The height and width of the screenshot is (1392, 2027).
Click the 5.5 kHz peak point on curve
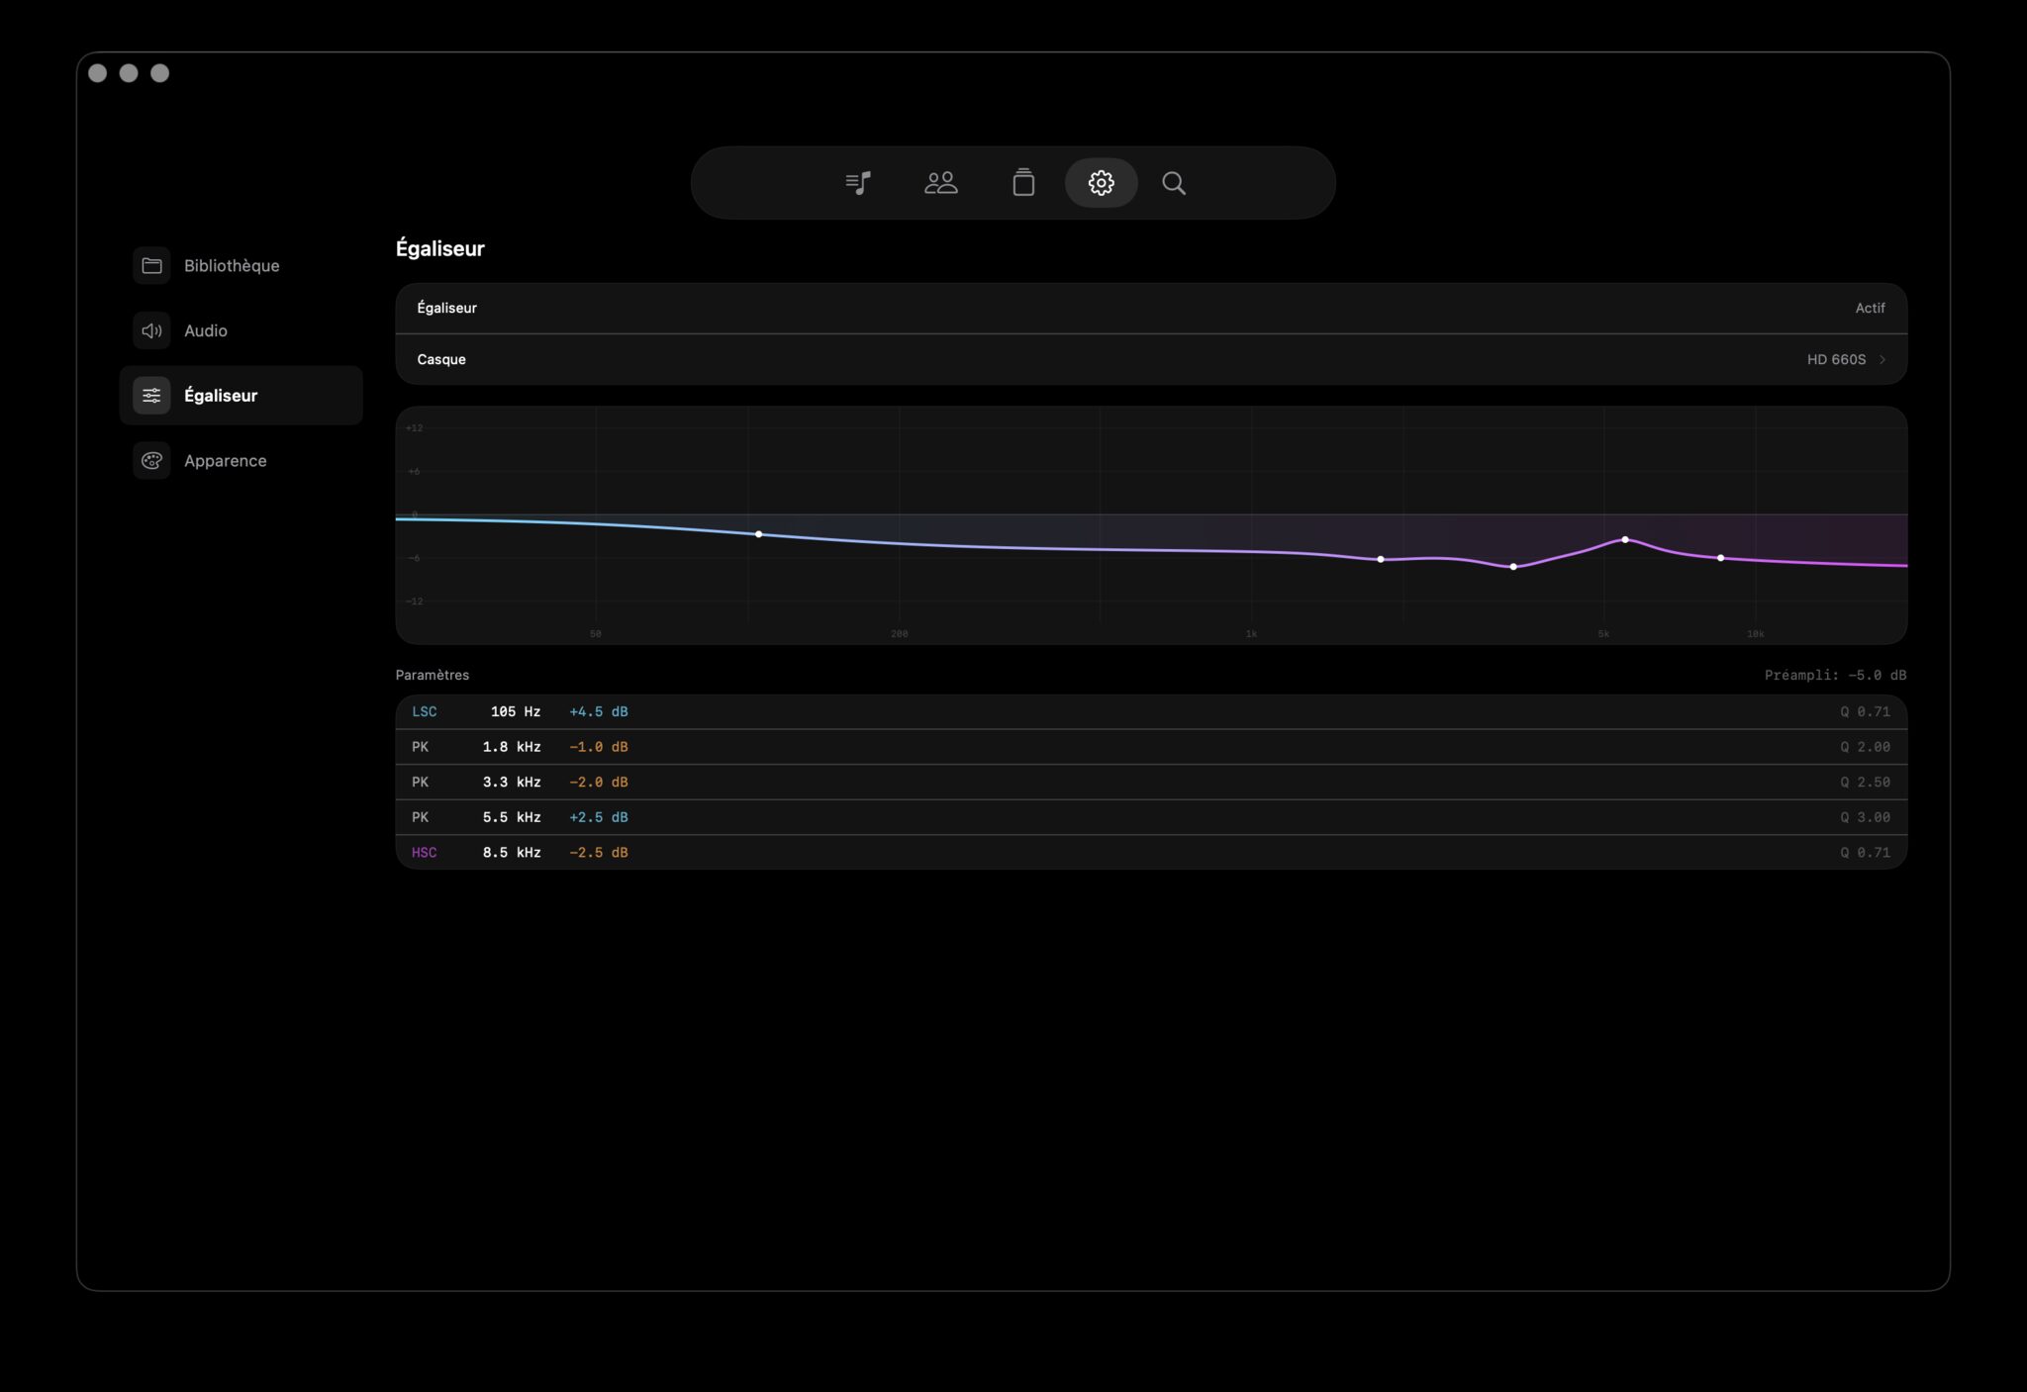pyautogui.click(x=1625, y=539)
